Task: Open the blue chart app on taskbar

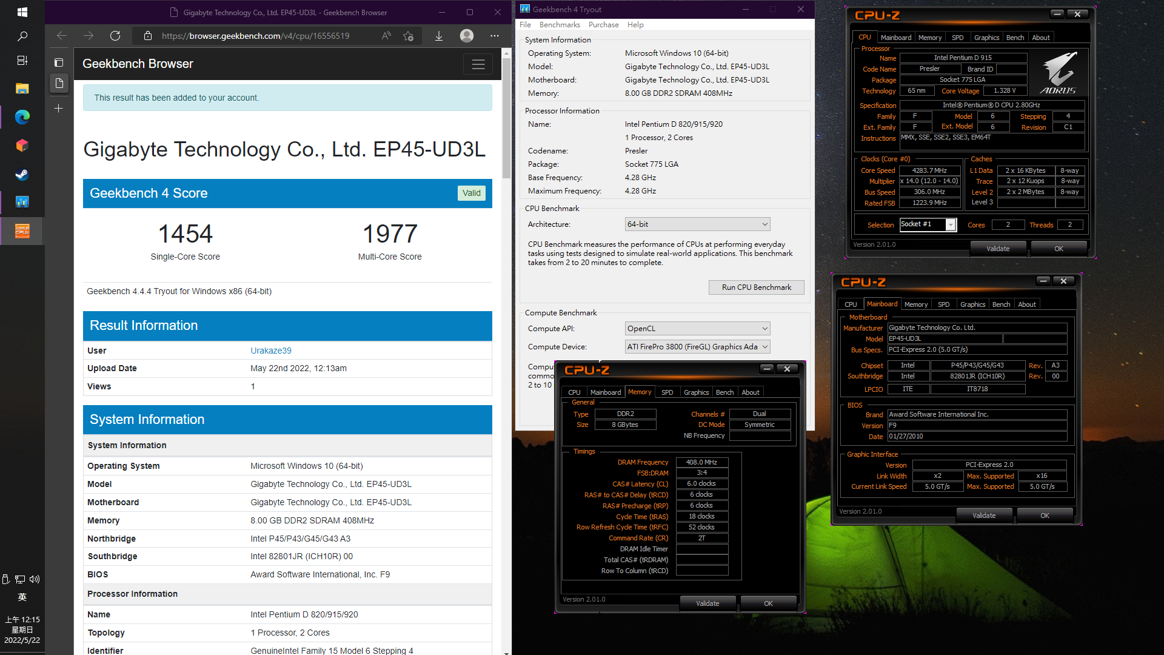Action: pos(22,202)
